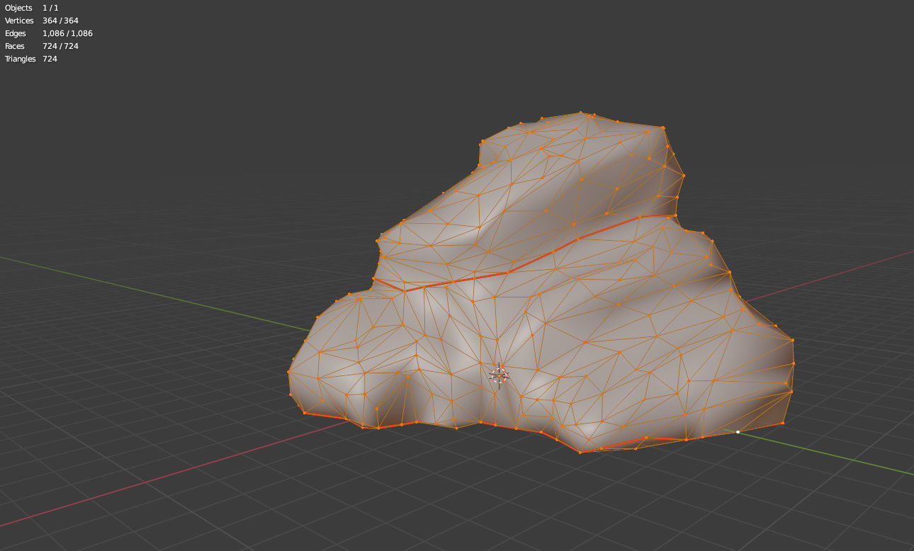Click the "Faces 724 / 724" statistics line
The image size is (914, 551).
pyautogui.click(x=42, y=46)
